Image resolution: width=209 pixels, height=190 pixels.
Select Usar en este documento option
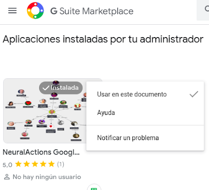[145, 94]
